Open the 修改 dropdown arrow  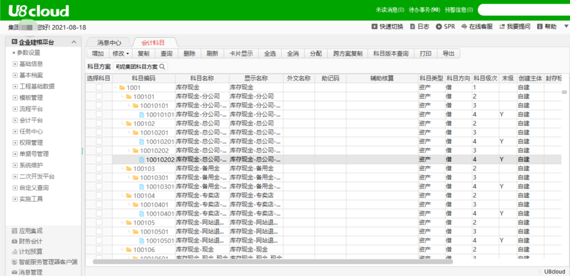point(127,54)
